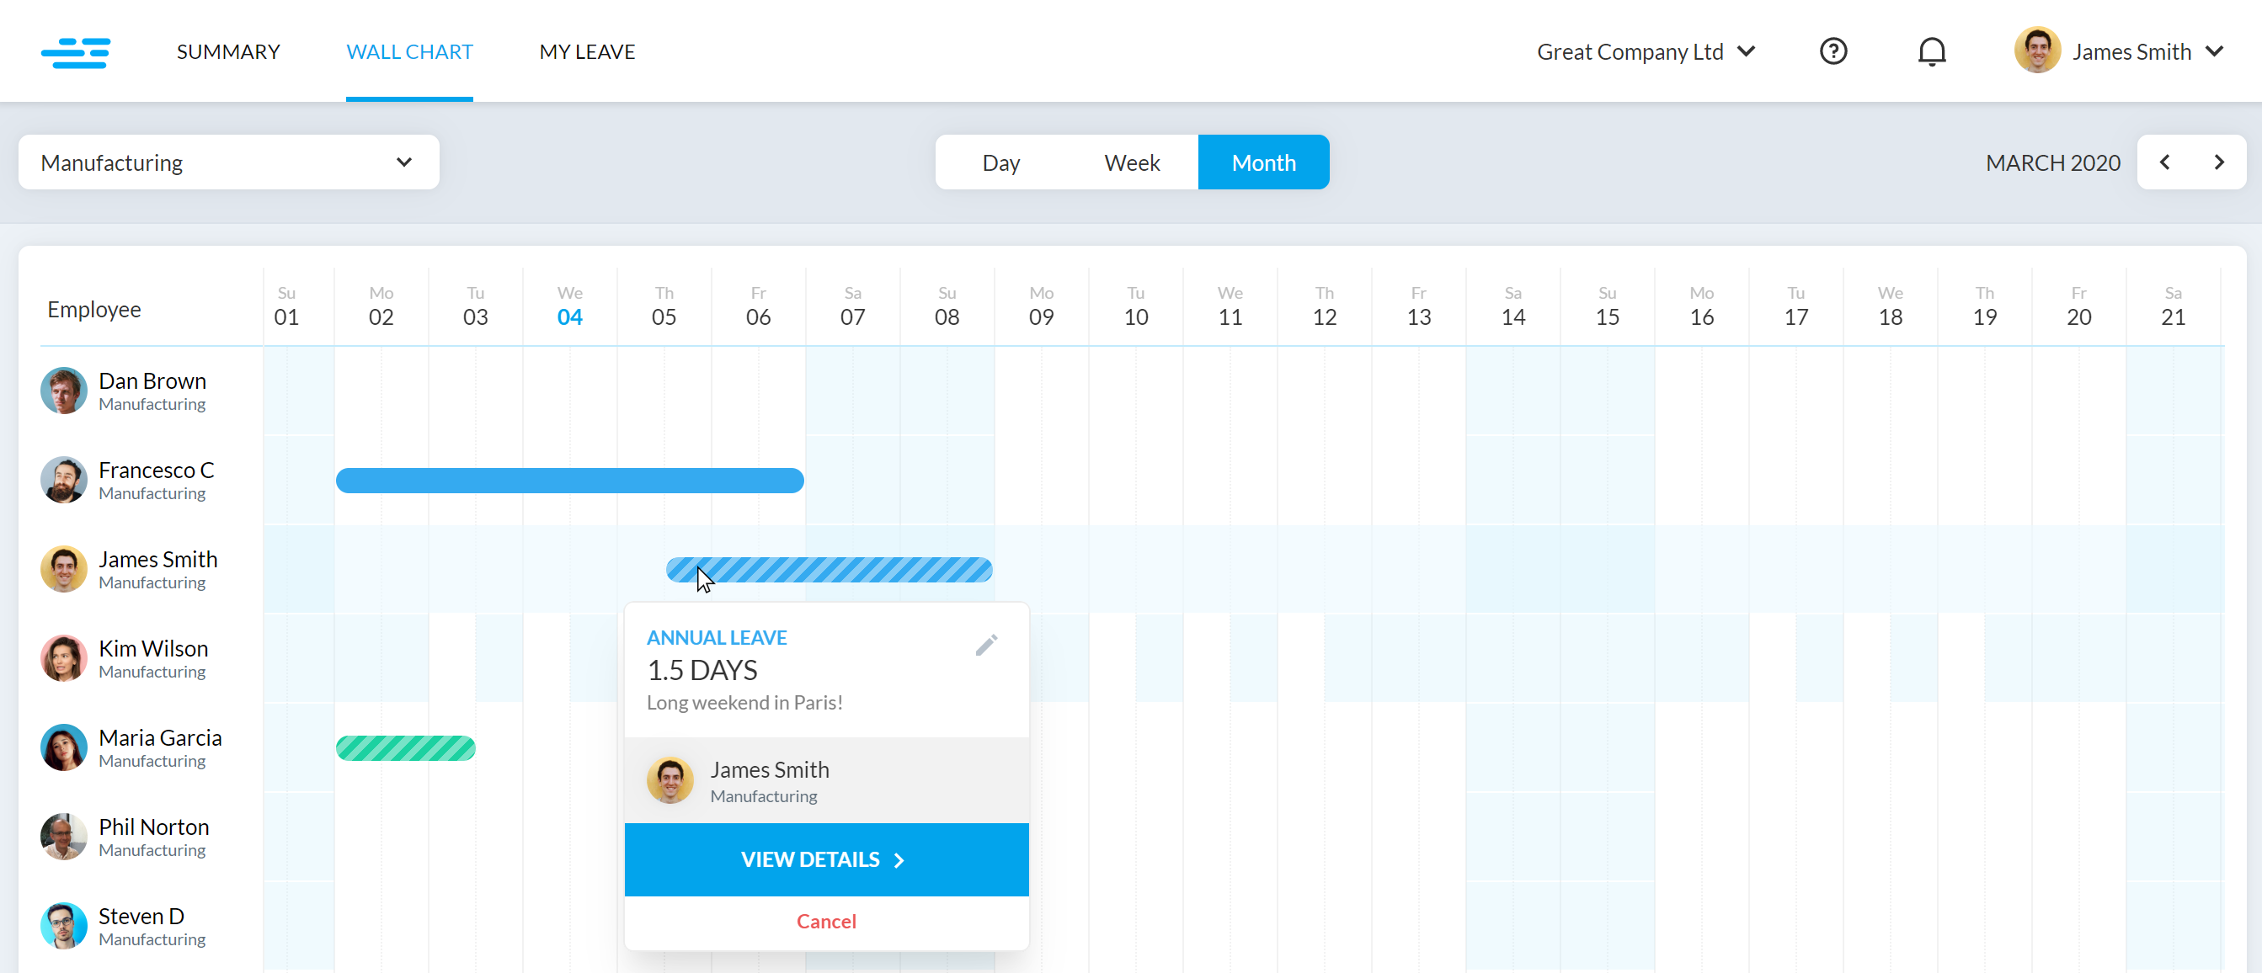Switch to the Summary tab
The width and height of the screenshot is (2262, 973).
pos(228,52)
